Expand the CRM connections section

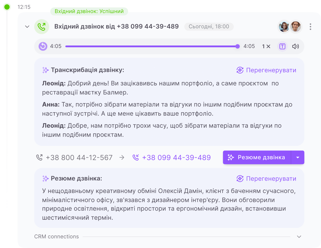(x=299, y=237)
